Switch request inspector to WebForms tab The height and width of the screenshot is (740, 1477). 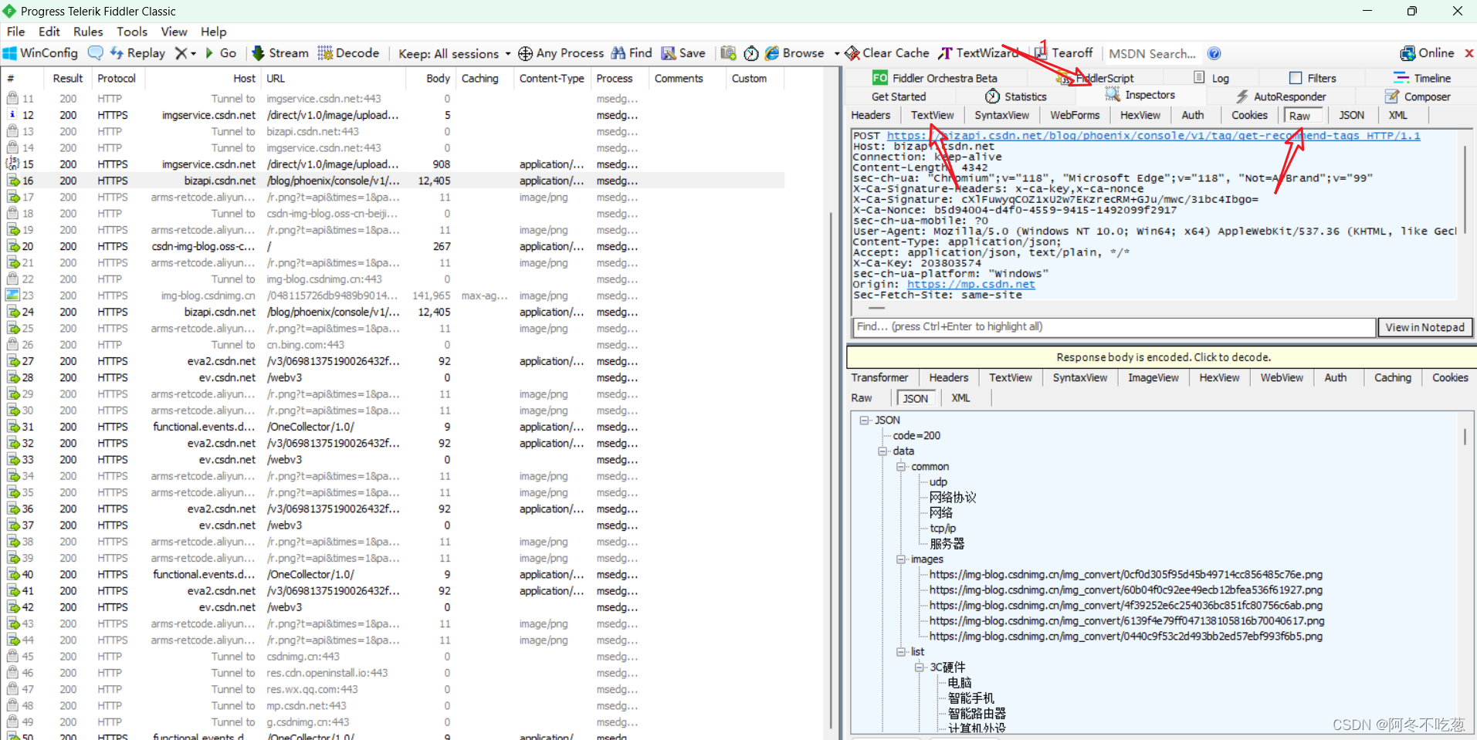(1074, 115)
